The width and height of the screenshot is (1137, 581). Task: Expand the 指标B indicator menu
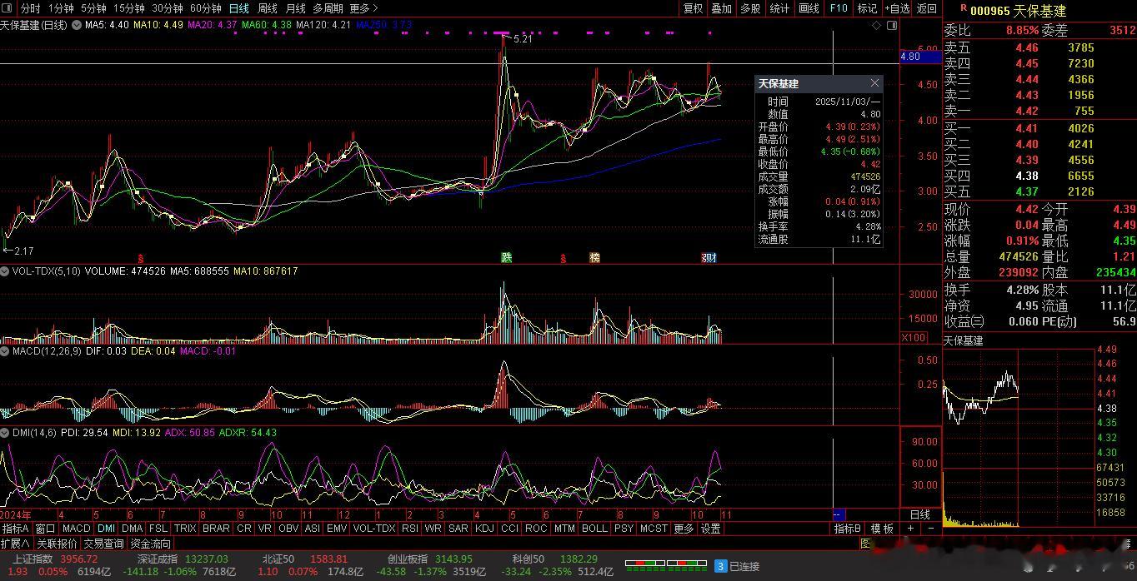click(848, 529)
